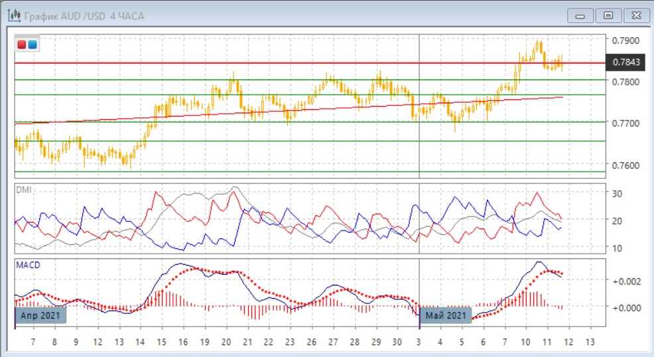Click the 0.7600 price axis label
The image size is (654, 357).
tap(625, 165)
